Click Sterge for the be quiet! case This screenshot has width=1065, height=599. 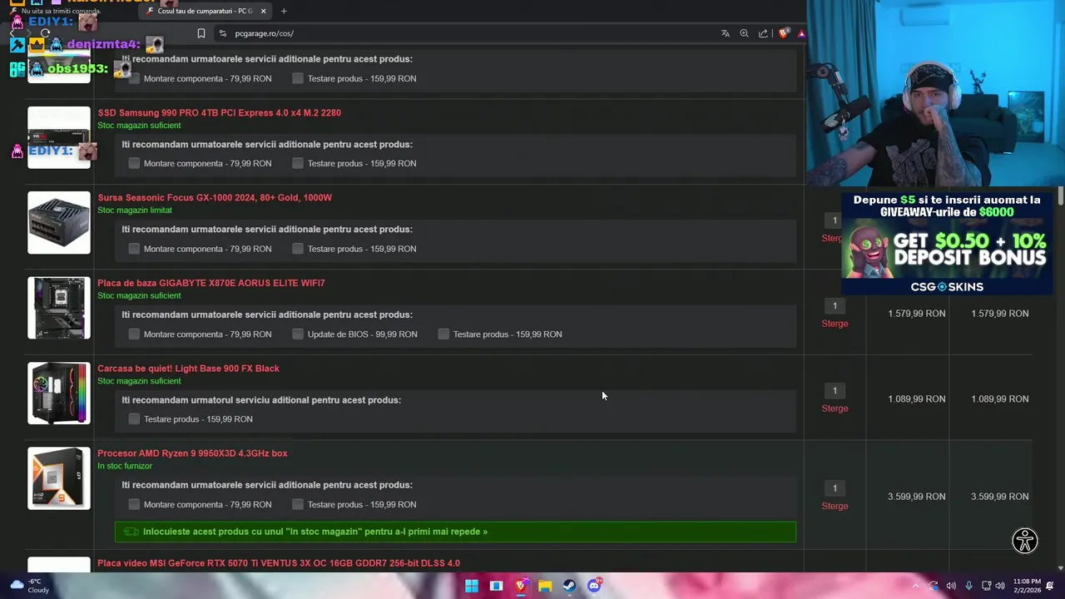(x=835, y=408)
